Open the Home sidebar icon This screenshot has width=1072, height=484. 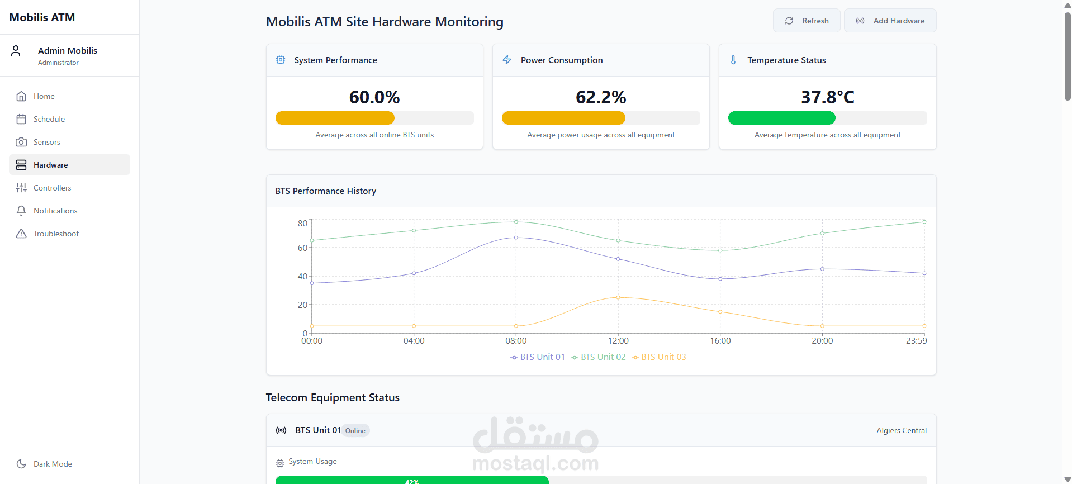[21, 96]
